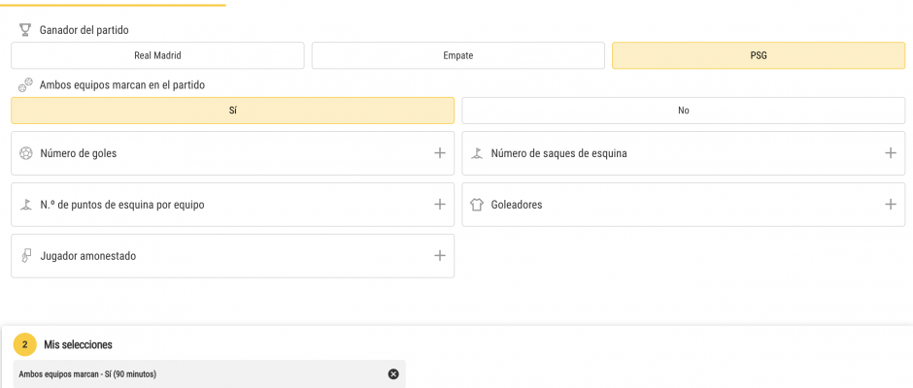Click the card icon in Jugador amonestado
The width and height of the screenshot is (913, 388).
(26, 256)
